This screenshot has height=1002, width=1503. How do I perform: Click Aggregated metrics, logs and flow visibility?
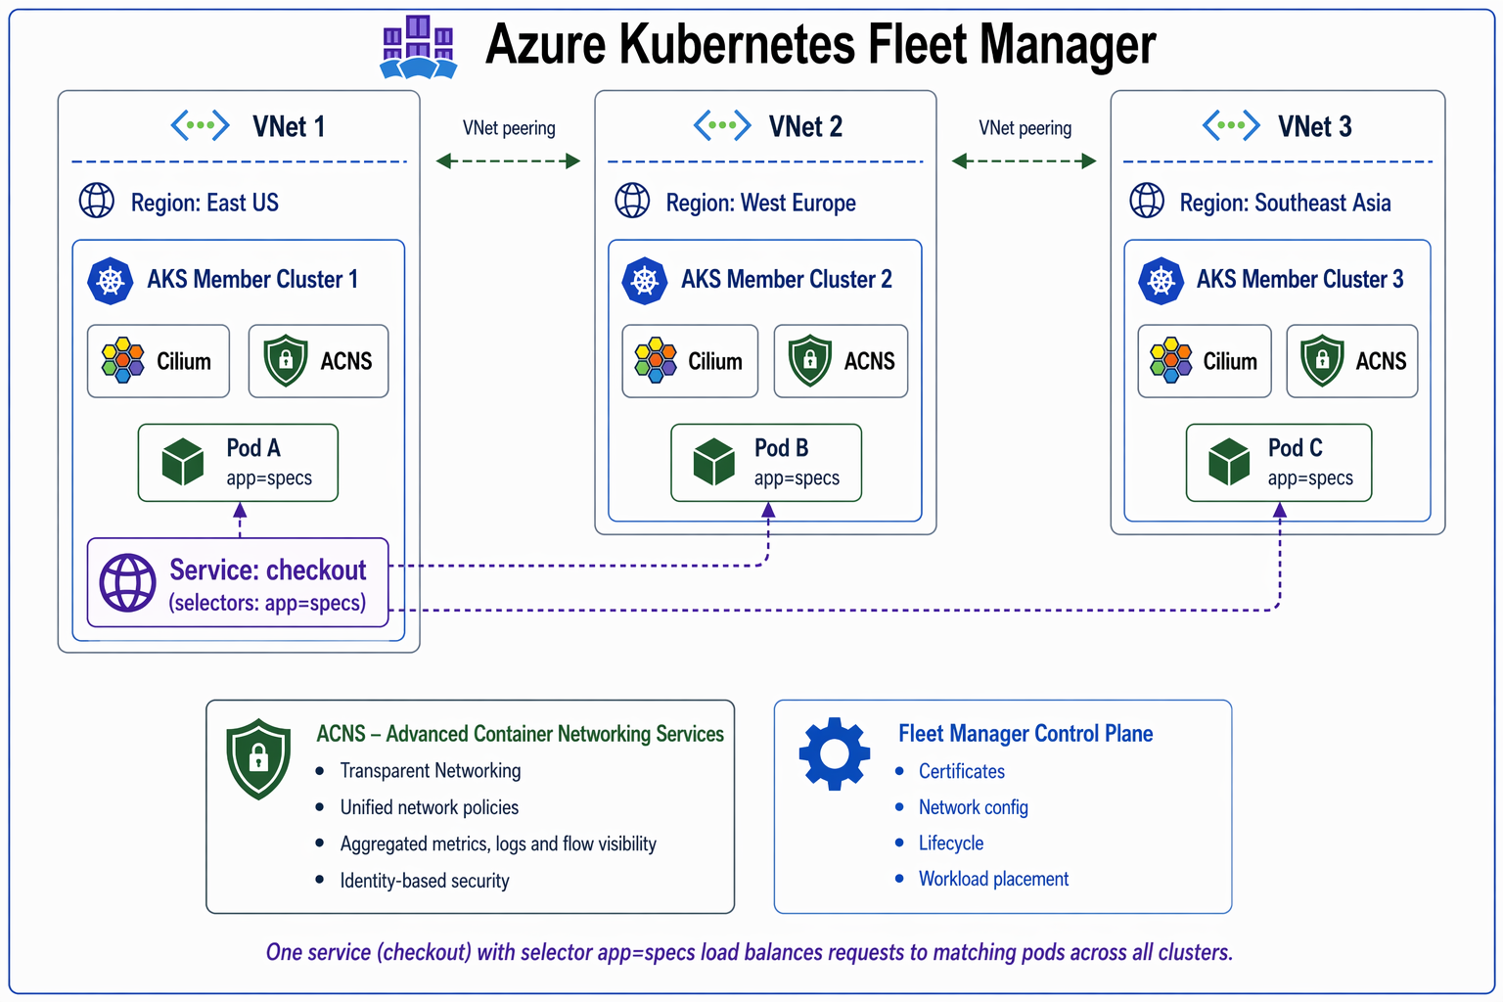498,843
